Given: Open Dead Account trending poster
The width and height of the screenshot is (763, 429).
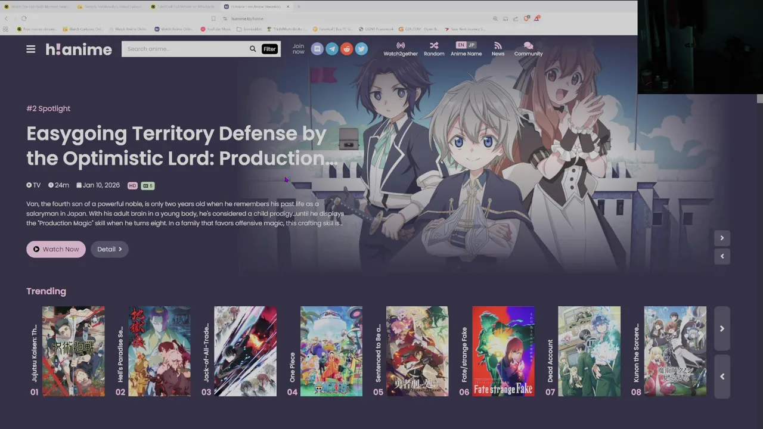Looking at the screenshot, I should tap(589, 351).
